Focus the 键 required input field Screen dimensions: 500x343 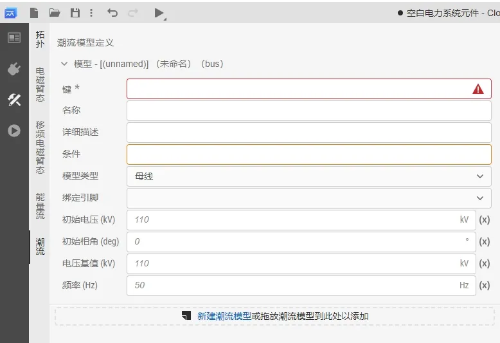coord(309,89)
